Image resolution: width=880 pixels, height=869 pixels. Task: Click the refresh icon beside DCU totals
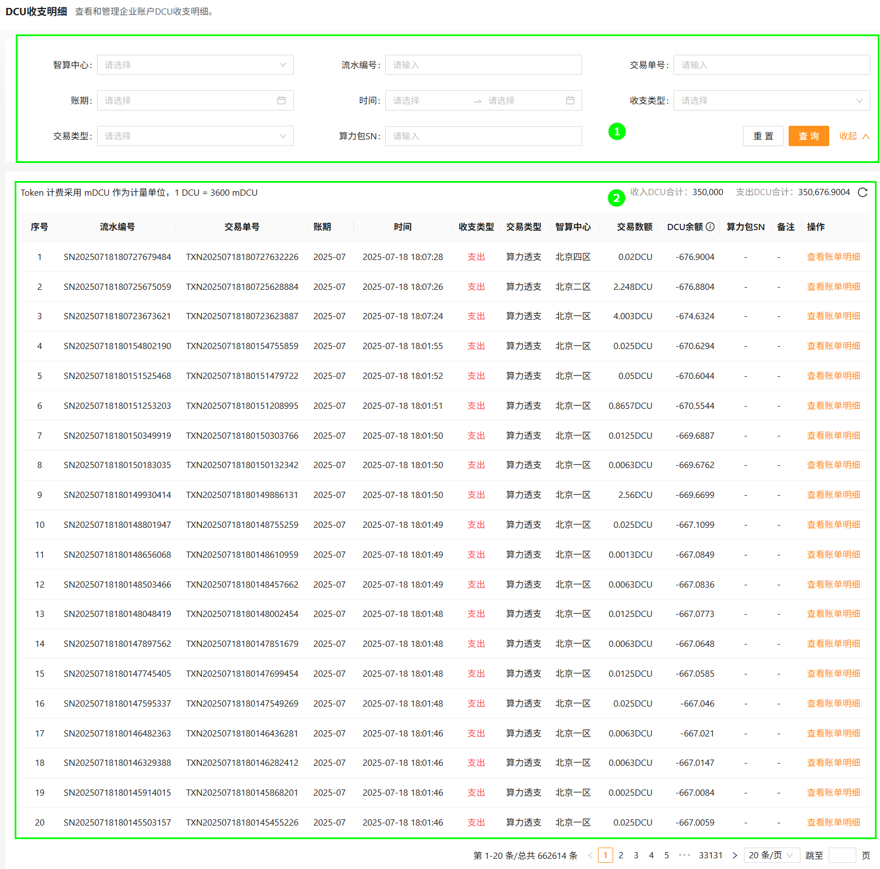[x=863, y=192]
